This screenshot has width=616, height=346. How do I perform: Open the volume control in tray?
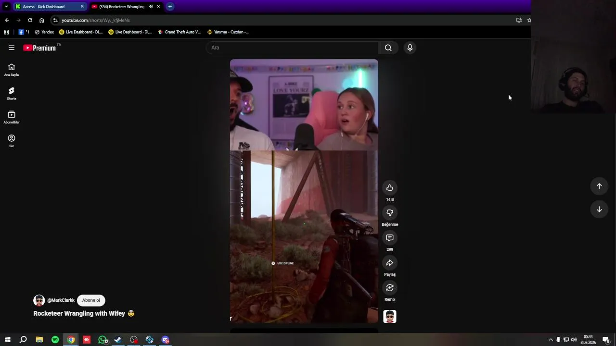coord(574,340)
